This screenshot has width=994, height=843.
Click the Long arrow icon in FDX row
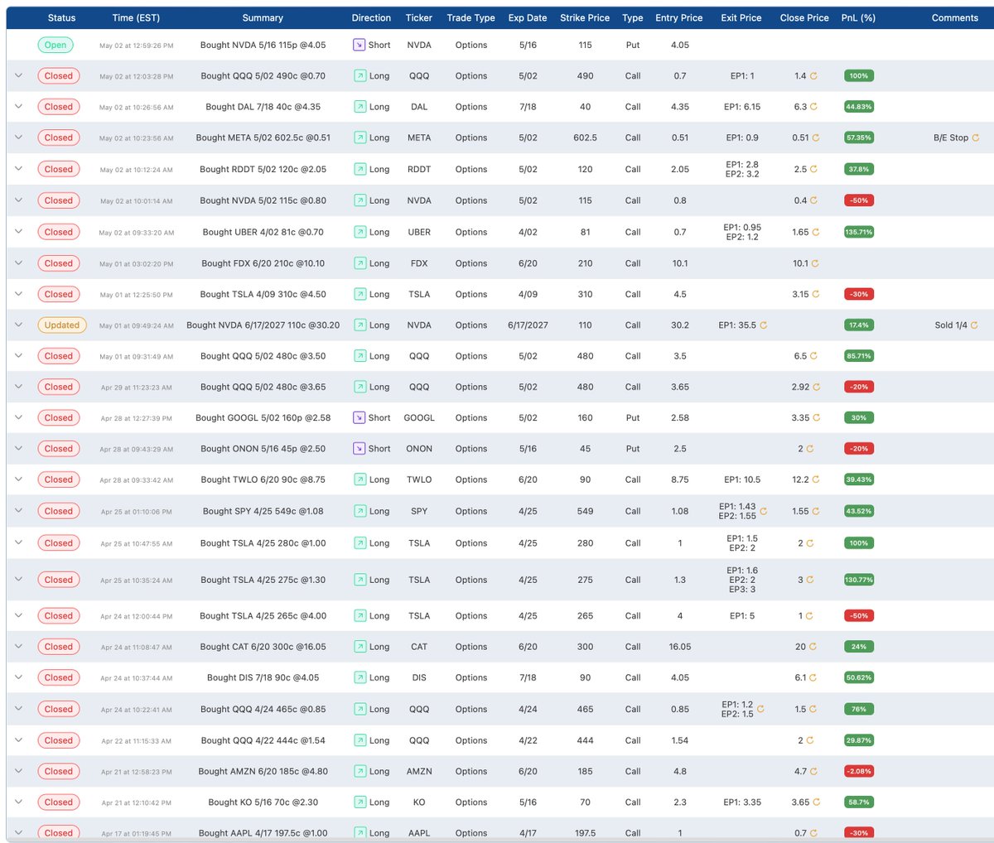click(x=359, y=263)
